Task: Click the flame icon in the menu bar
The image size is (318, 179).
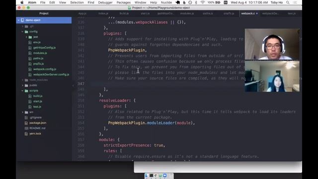Action: coord(184,2)
